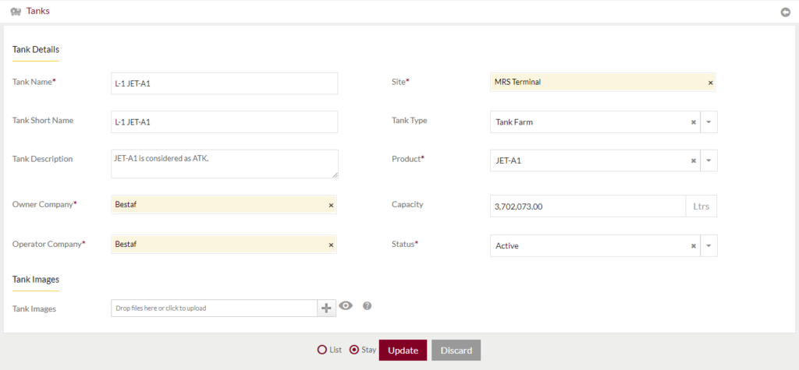
Task: Click the Tank Type label
Action: [409, 121]
